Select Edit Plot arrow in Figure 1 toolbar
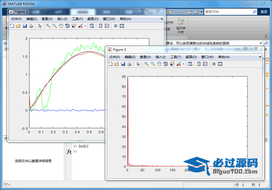Screen dimensions: 272x190 pos(40,26)
